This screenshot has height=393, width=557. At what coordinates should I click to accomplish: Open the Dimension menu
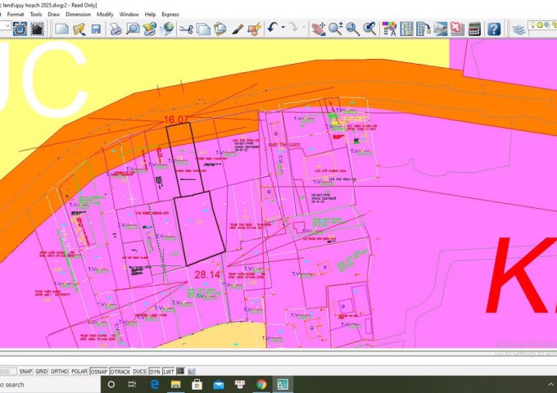pyautogui.click(x=79, y=14)
